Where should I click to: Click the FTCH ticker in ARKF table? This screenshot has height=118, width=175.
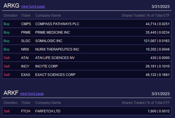pyautogui.click(x=26, y=111)
